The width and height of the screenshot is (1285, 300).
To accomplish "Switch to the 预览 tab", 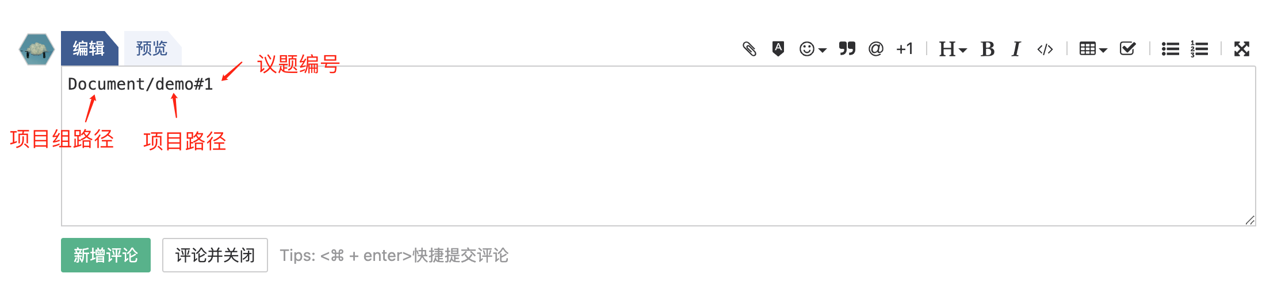I will pos(151,48).
